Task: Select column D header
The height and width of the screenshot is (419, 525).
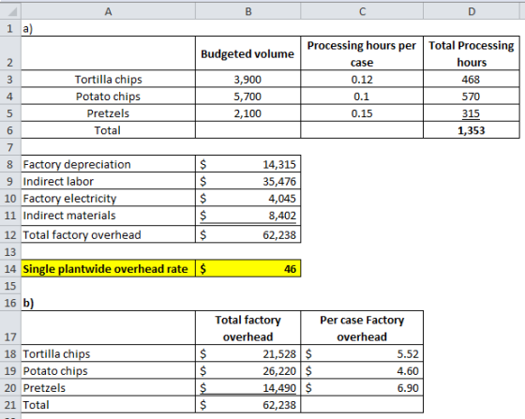Action: coord(472,11)
